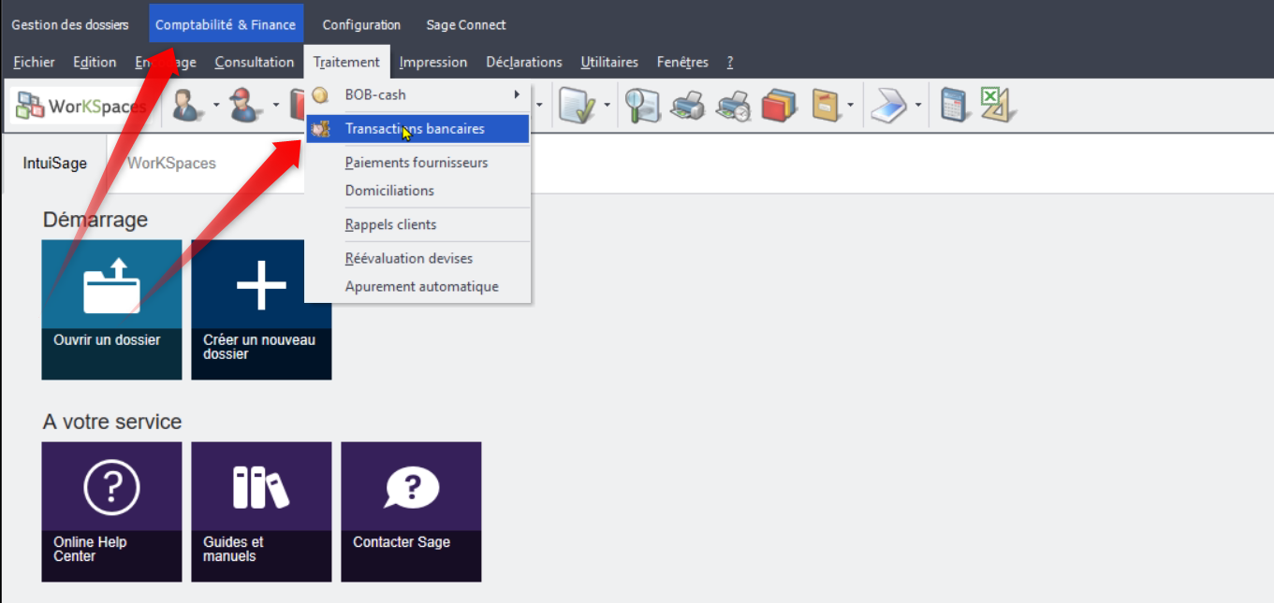1274x603 pixels.
Task: Expand the dropdown arrow next to customer icon
Action: pos(216,105)
